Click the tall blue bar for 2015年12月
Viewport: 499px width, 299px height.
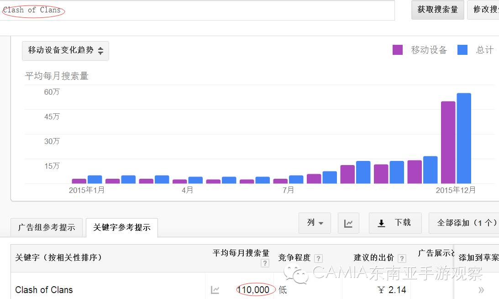pyautogui.click(x=464, y=139)
